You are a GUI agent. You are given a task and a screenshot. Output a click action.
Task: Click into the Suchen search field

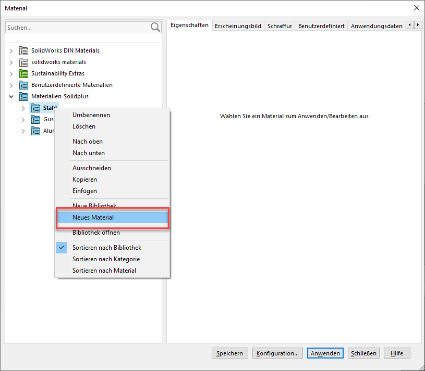click(x=76, y=27)
